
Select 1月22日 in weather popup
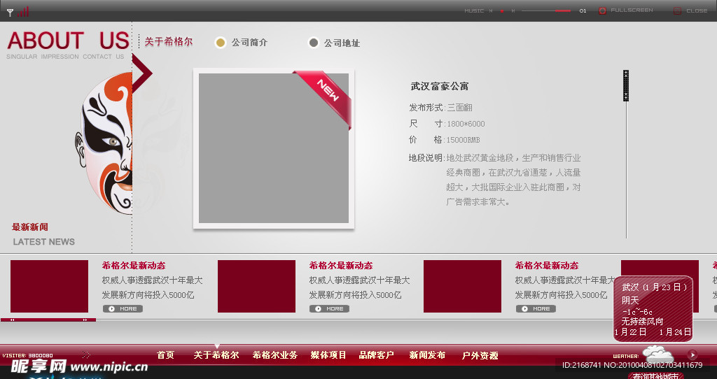[631, 332]
